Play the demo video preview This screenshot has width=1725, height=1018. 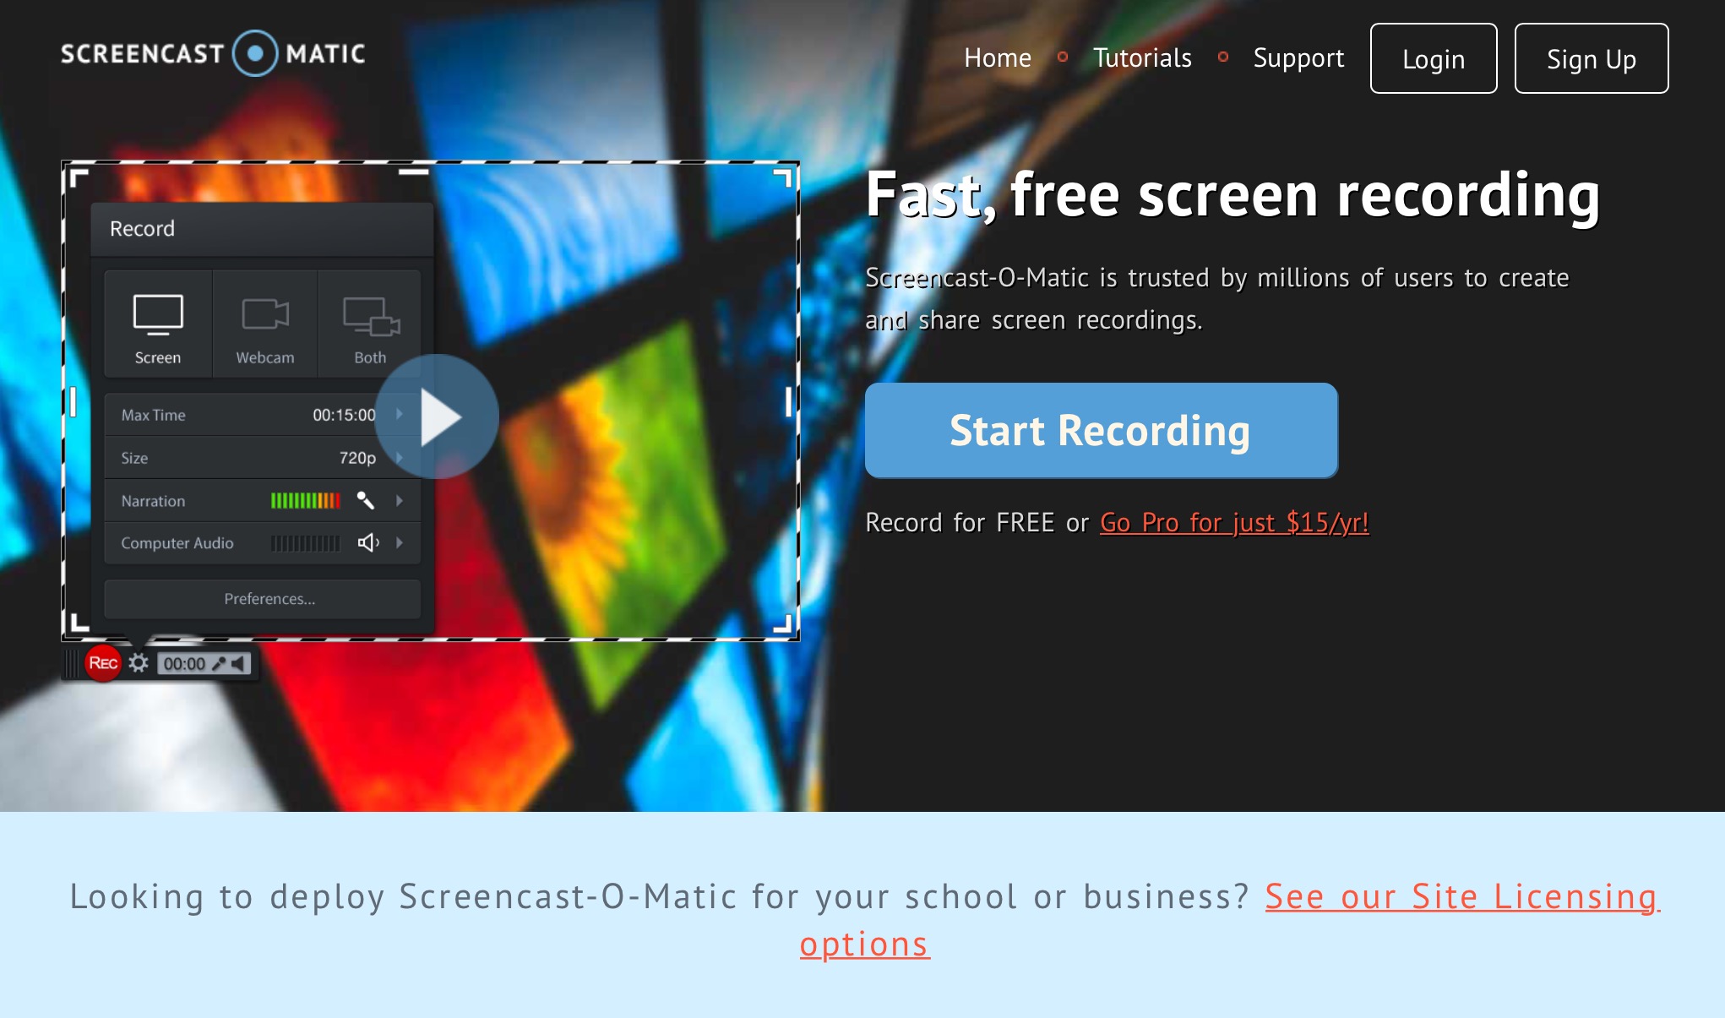437,416
